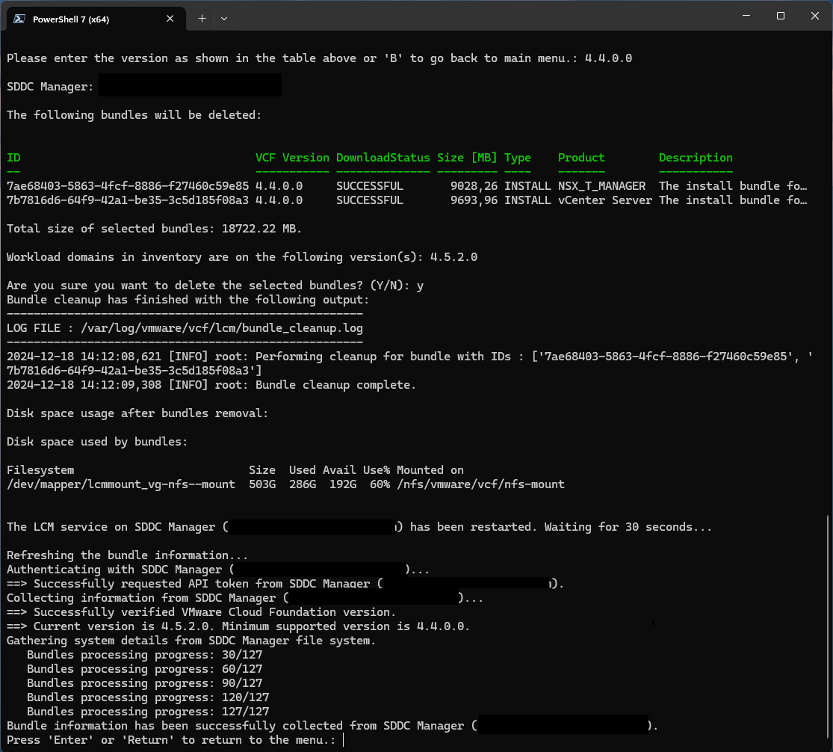Click the 'SDDC Manager:' label at top

pos(50,87)
